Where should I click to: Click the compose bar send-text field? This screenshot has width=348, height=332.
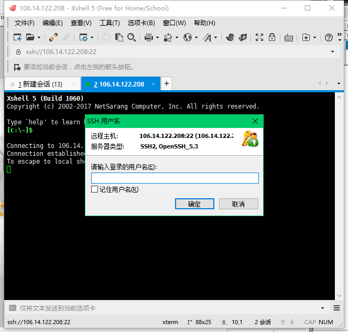[169, 308]
